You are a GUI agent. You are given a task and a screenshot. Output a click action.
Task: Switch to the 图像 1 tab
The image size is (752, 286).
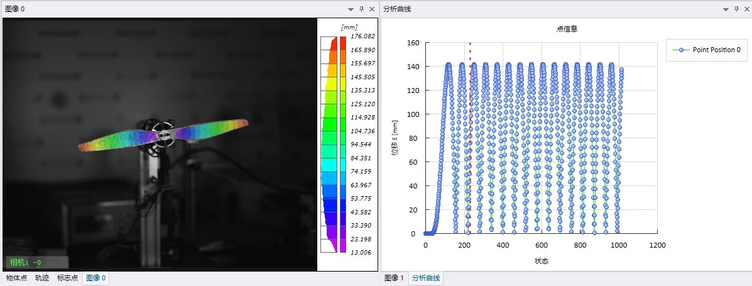(394, 278)
